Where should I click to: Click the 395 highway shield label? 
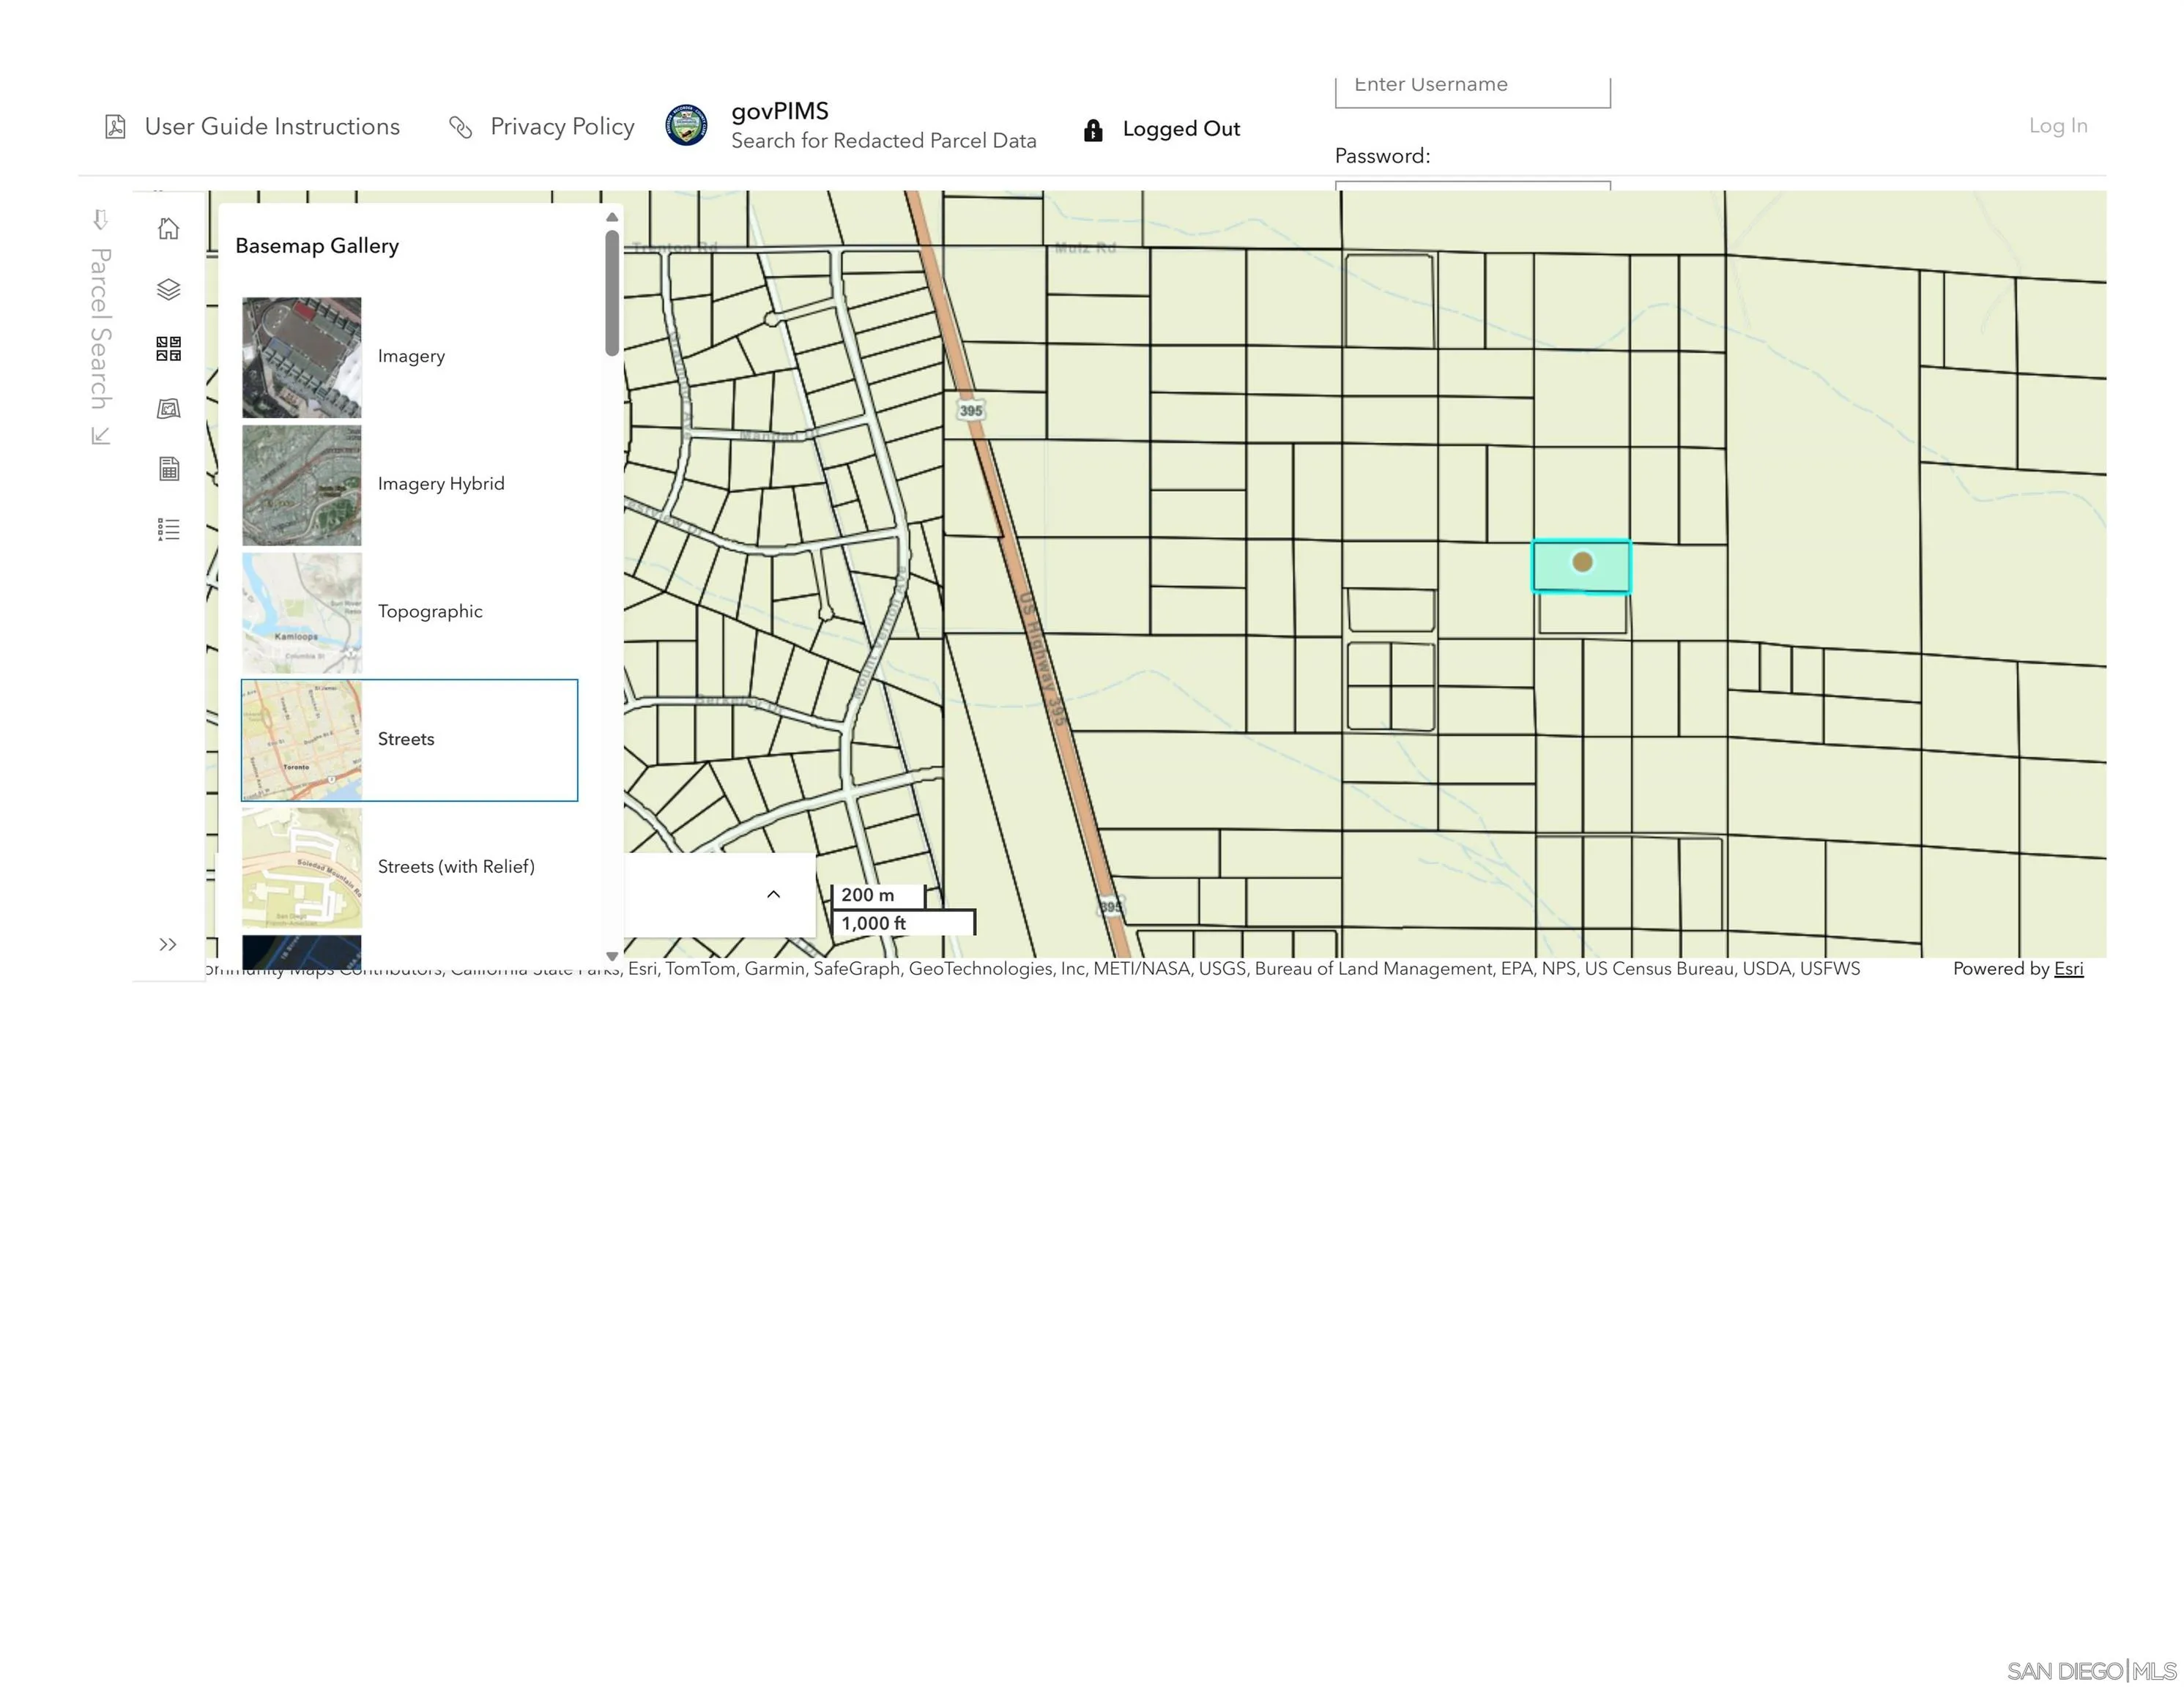[x=971, y=410]
